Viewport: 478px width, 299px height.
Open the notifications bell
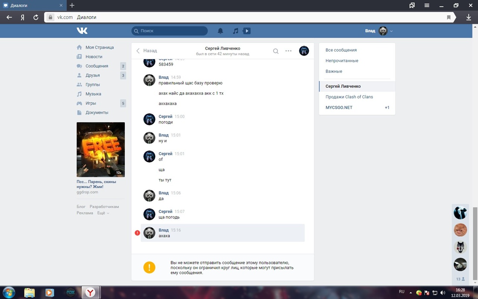[x=220, y=31]
